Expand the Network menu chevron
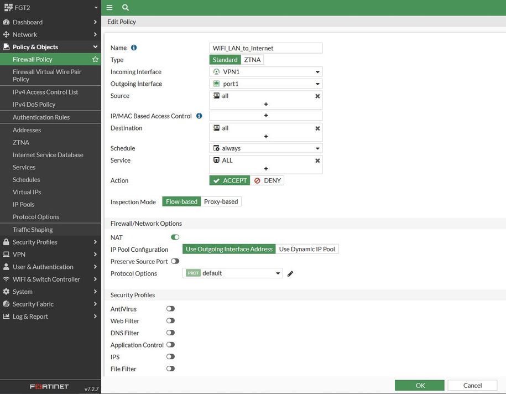Image resolution: width=506 pixels, height=394 pixels. (x=95, y=34)
